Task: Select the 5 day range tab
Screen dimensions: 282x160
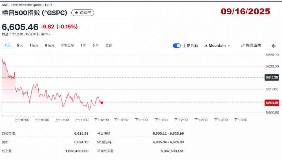Action: [20, 45]
